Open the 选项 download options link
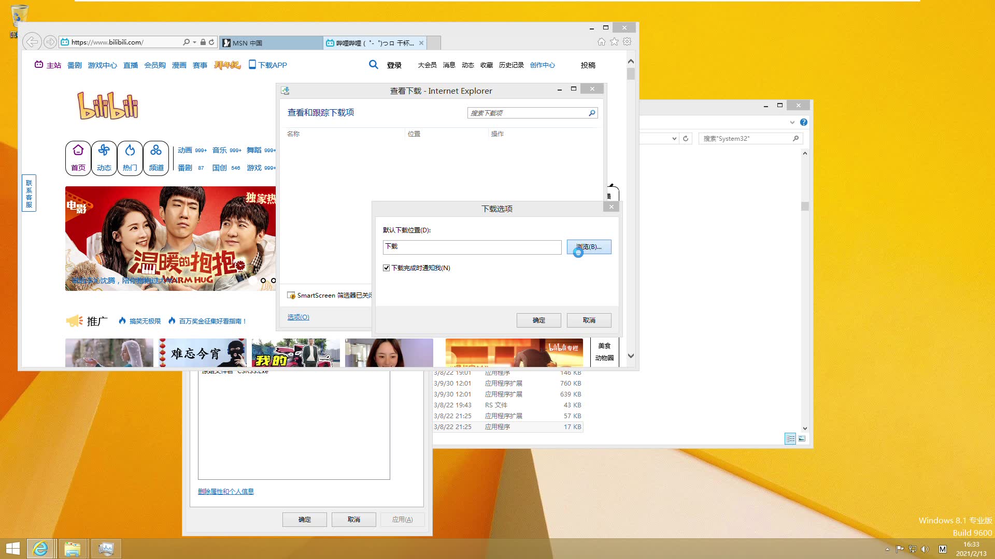Viewport: 995px width, 559px height. pyautogui.click(x=298, y=317)
